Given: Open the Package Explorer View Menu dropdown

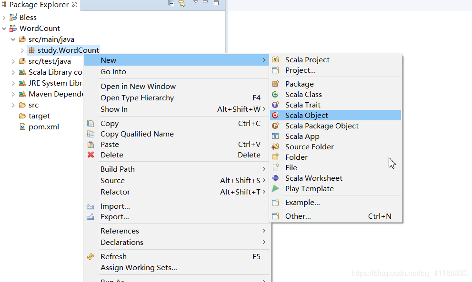Looking at the screenshot, I should point(196,2).
